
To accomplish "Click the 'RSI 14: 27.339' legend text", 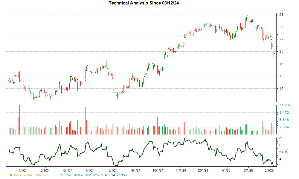I will point(116,175).
